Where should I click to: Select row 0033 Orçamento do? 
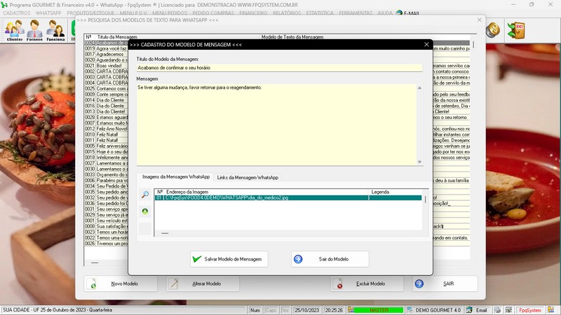106,174
